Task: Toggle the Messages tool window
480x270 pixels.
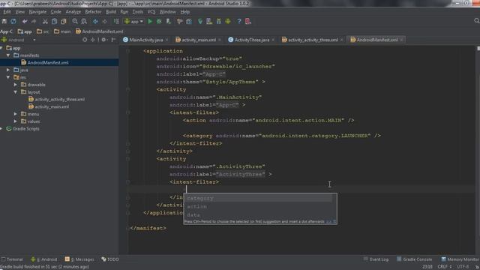Action: point(79,259)
